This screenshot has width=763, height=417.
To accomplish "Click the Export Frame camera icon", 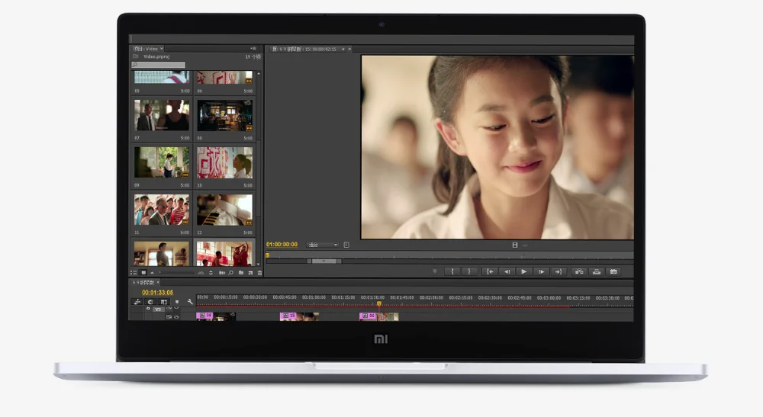I will 613,271.
